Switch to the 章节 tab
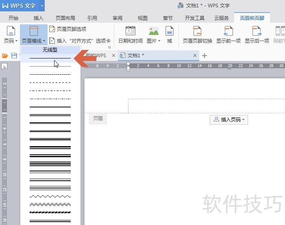This screenshot has height=225, width=285. (x=168, y=18)
